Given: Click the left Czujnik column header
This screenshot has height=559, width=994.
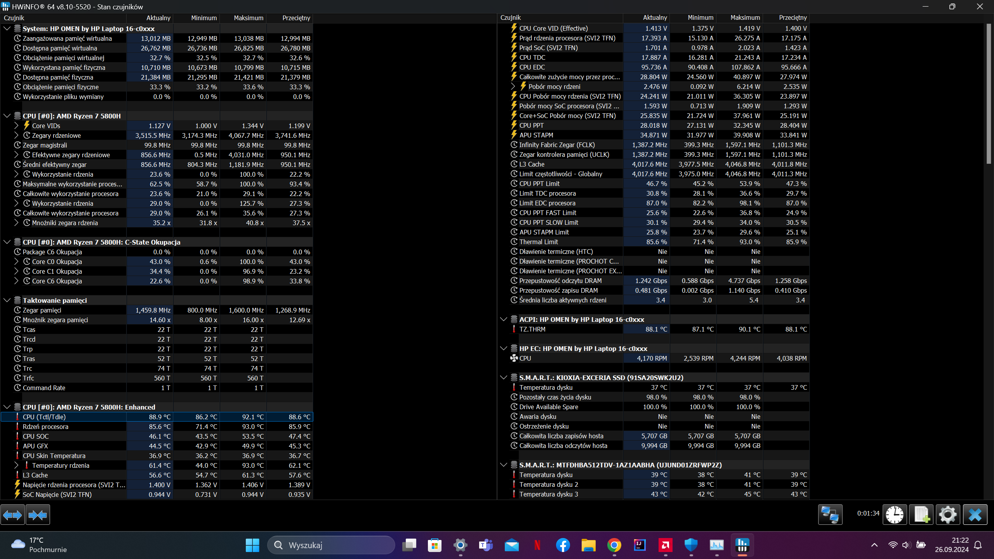Looking at the screenshot, I should click(x=64, y=18).
